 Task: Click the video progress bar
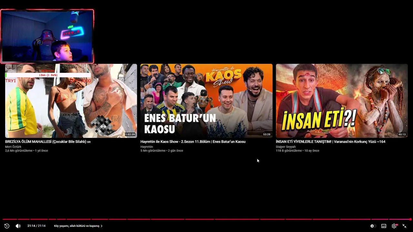point(206,219)
